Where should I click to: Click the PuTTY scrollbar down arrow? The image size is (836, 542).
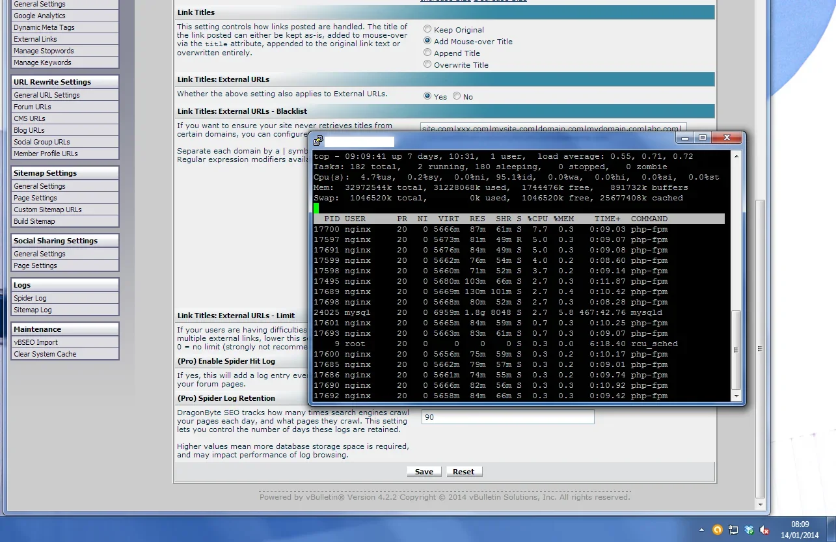tap(736, 396)
